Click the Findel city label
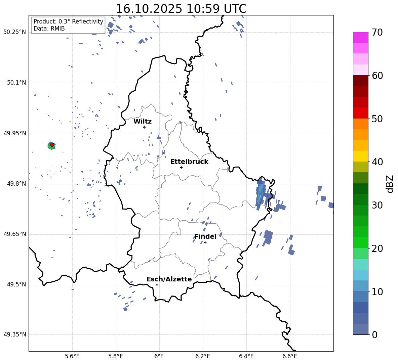This screenshot has height=363, width=398. pyautogui.click(x=205, y=236)
